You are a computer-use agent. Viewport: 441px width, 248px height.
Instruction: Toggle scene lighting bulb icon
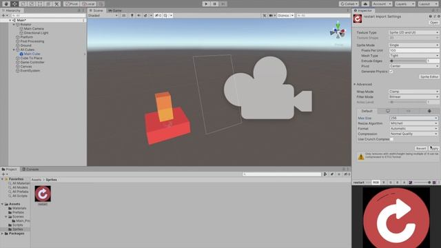pyautogui.click(x=132, y=15)
